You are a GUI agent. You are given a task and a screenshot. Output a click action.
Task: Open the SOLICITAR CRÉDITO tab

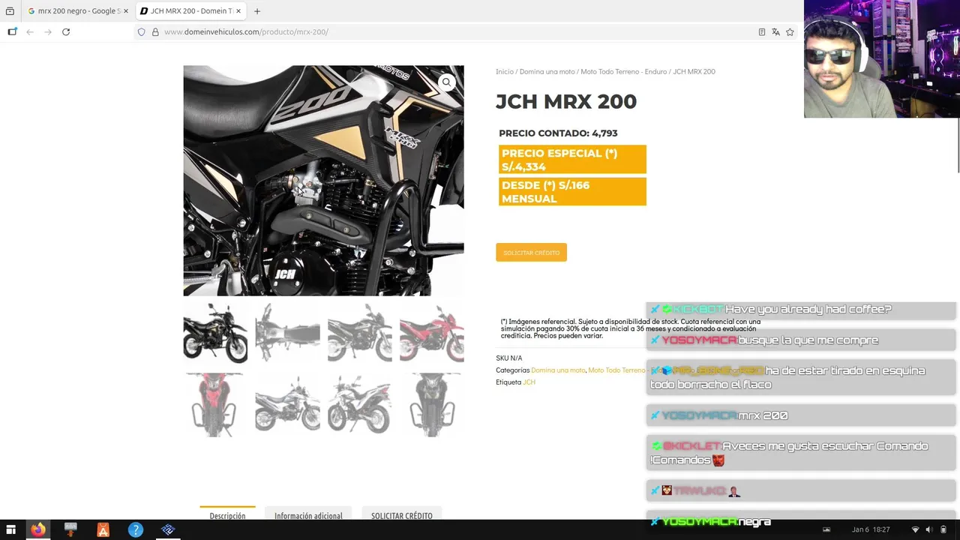(401, 515)
